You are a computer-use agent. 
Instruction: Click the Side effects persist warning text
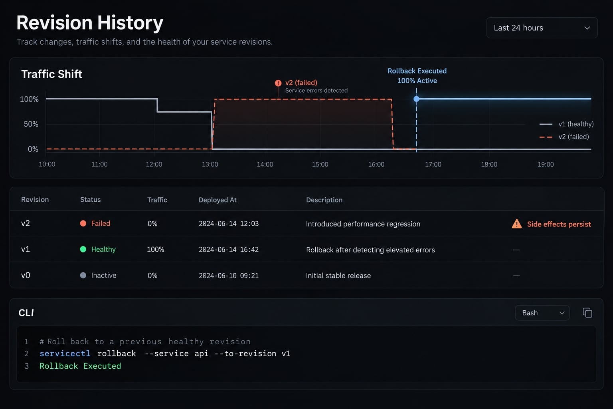[x=559, y=224]
